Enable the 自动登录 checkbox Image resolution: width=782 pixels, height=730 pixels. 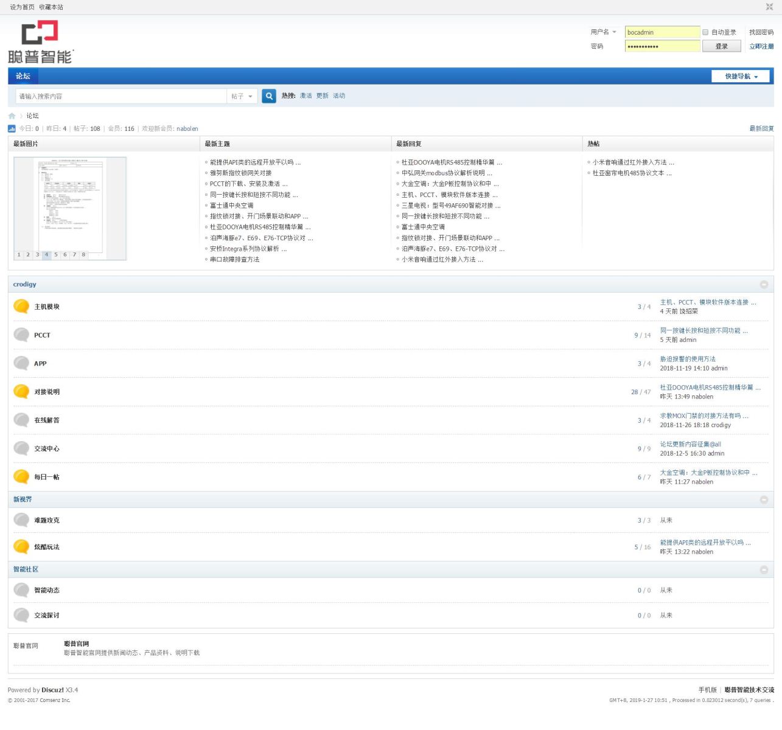click(705, 32)
